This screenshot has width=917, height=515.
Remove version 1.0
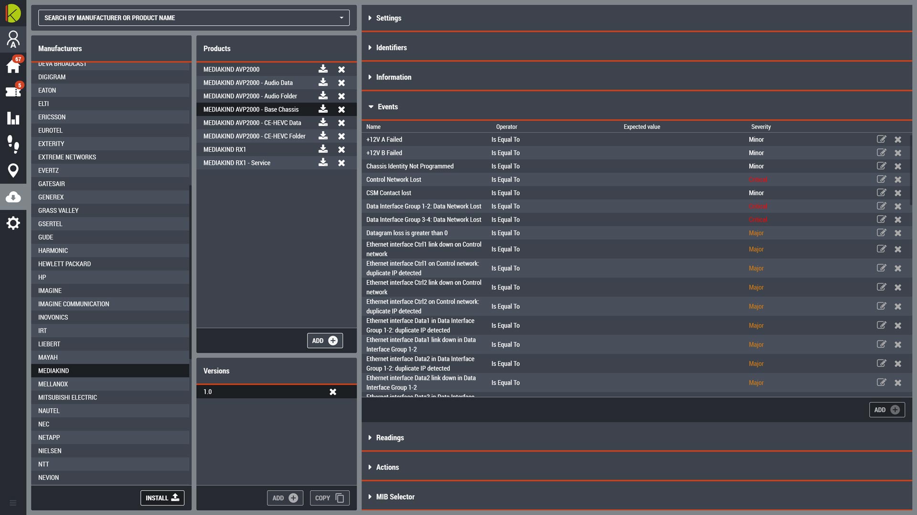tap(333, 392)
